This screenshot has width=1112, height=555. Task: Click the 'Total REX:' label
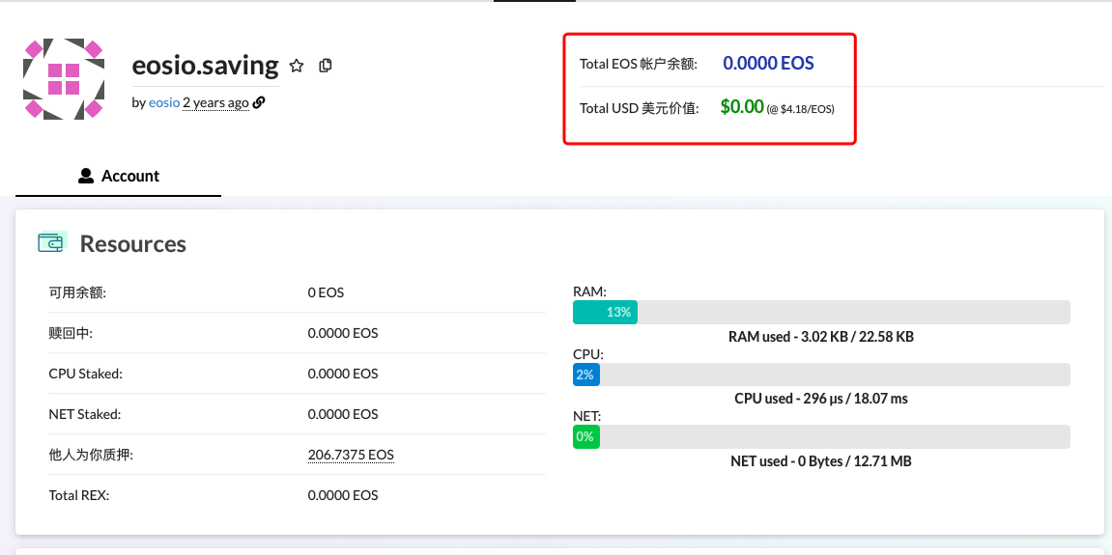point(78,495)
